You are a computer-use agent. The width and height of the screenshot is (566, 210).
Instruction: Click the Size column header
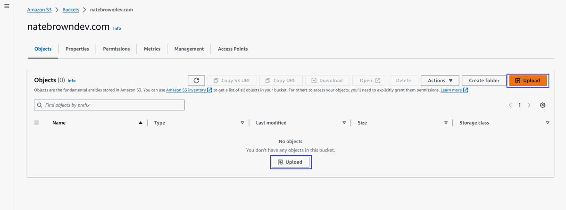click(x=362, y=123)
